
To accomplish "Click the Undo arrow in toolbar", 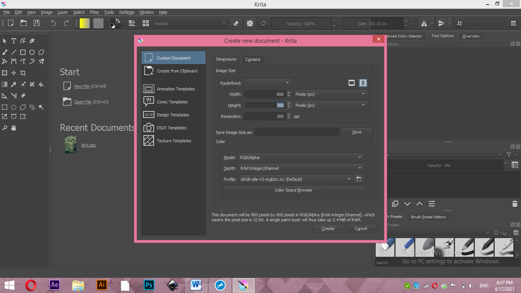I will [x=53, y=23].
